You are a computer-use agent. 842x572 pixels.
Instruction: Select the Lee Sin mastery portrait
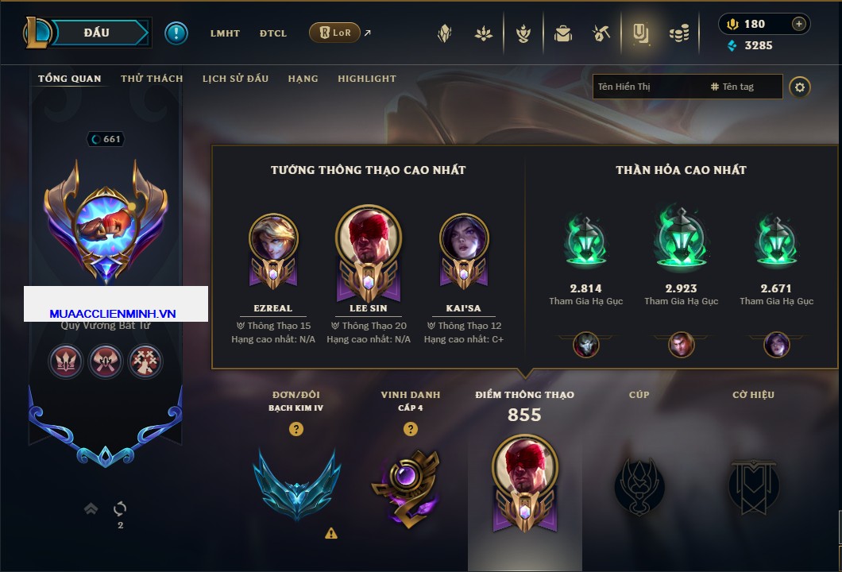pyautogui.click(x=369, y=253)
